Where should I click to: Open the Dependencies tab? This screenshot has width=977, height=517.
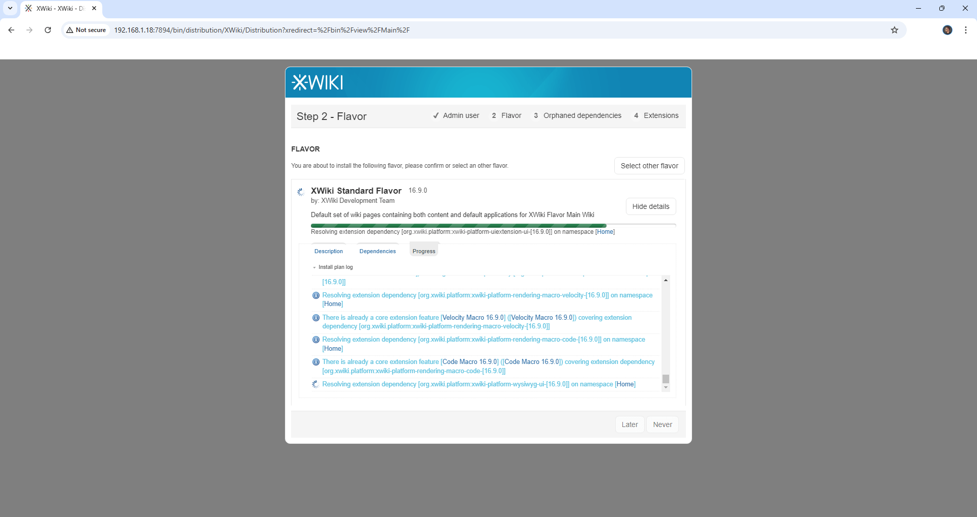378,251
